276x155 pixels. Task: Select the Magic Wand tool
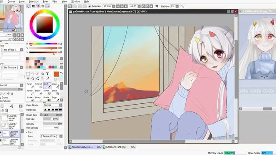[x=38, y=74]
